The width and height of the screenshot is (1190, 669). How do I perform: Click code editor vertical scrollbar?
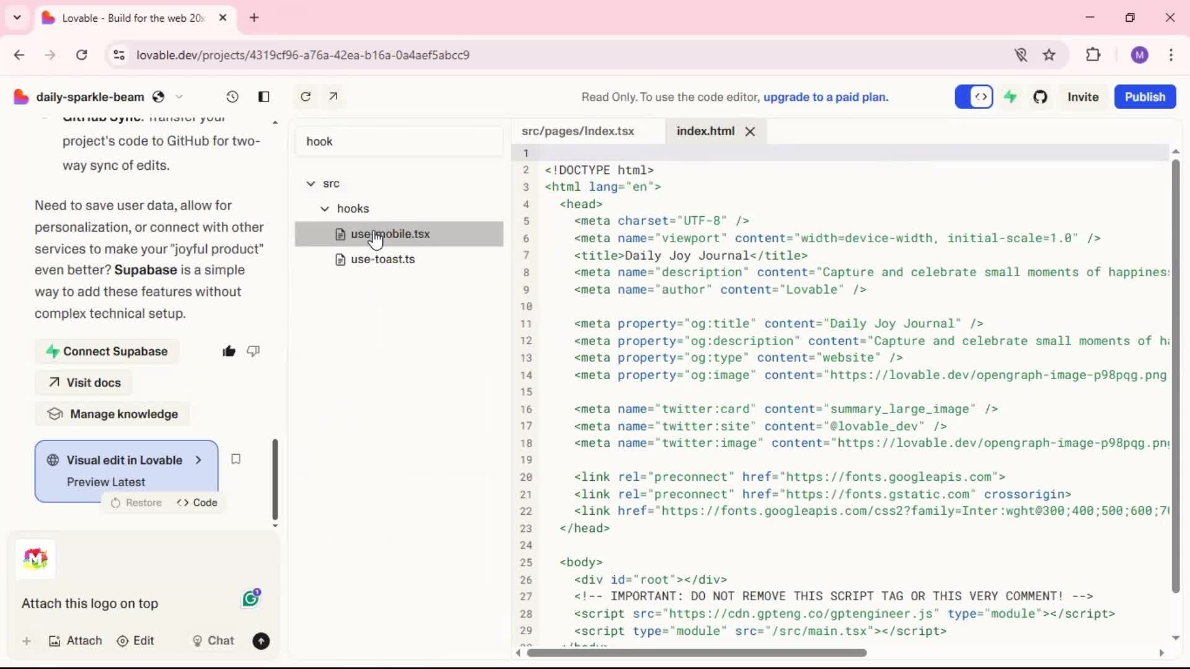click(1175, 375)
